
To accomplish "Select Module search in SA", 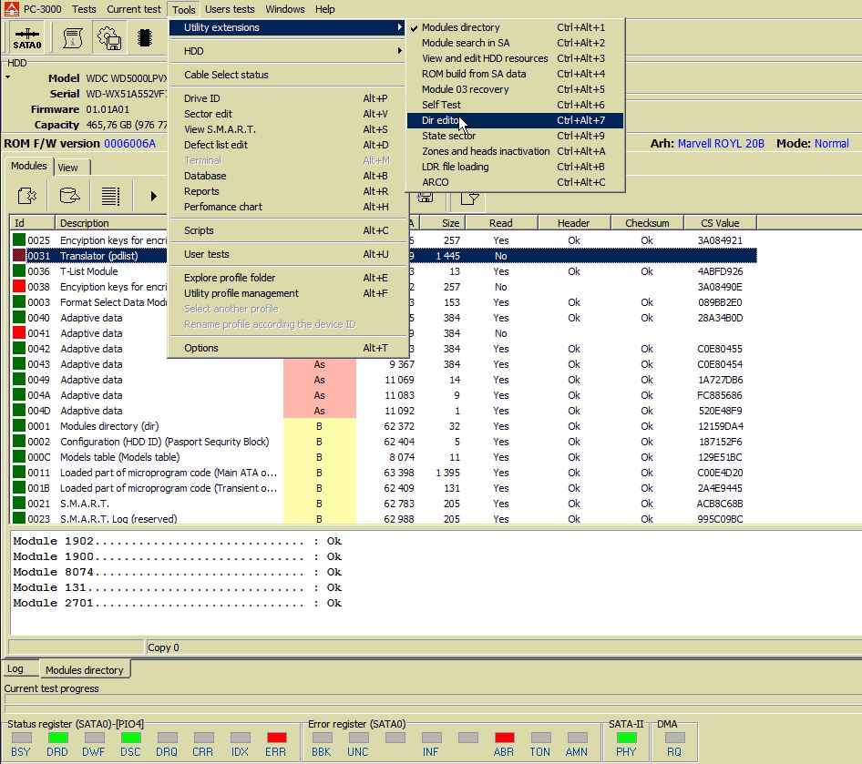I will click(x=515, y=42).
